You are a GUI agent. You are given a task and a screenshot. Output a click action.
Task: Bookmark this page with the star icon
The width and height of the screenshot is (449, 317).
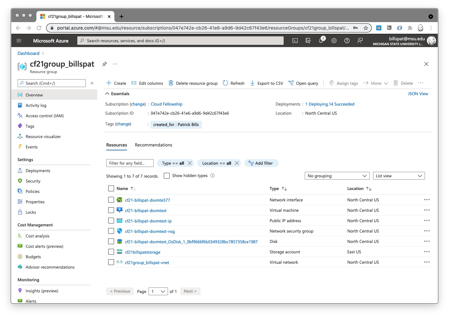coord(366,28)
